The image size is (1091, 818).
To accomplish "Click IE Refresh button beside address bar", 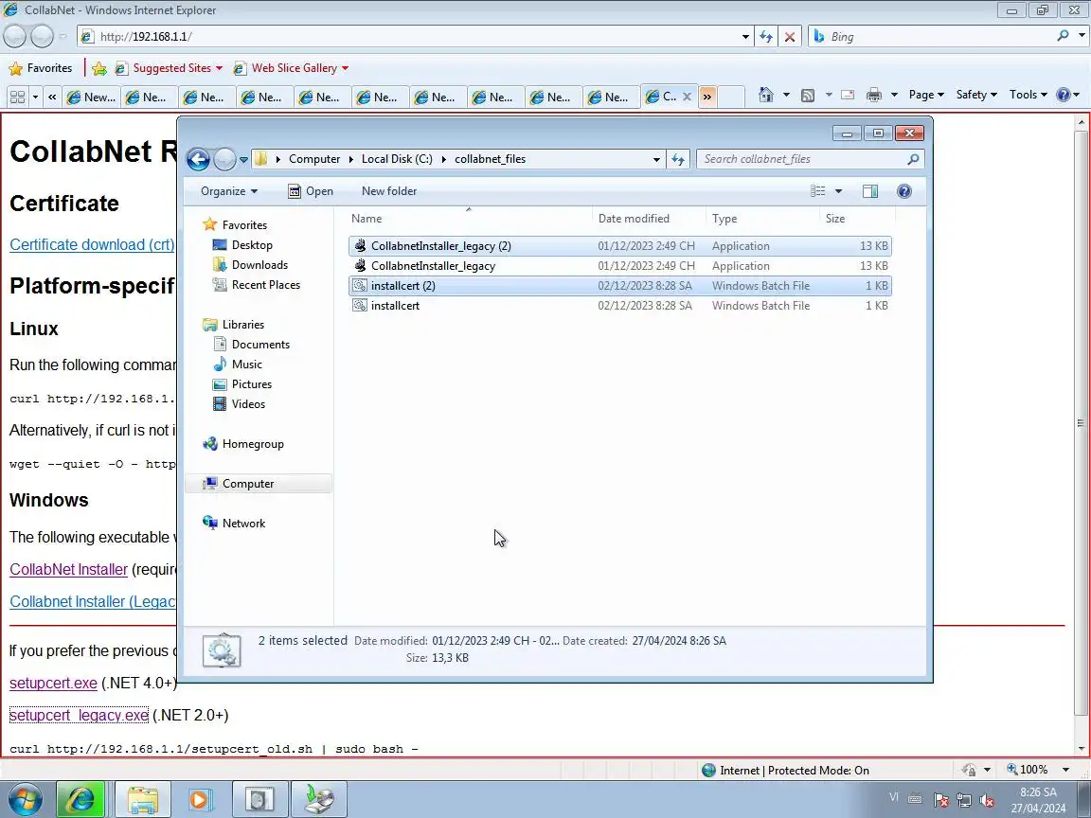I will (x=766, y=37).
